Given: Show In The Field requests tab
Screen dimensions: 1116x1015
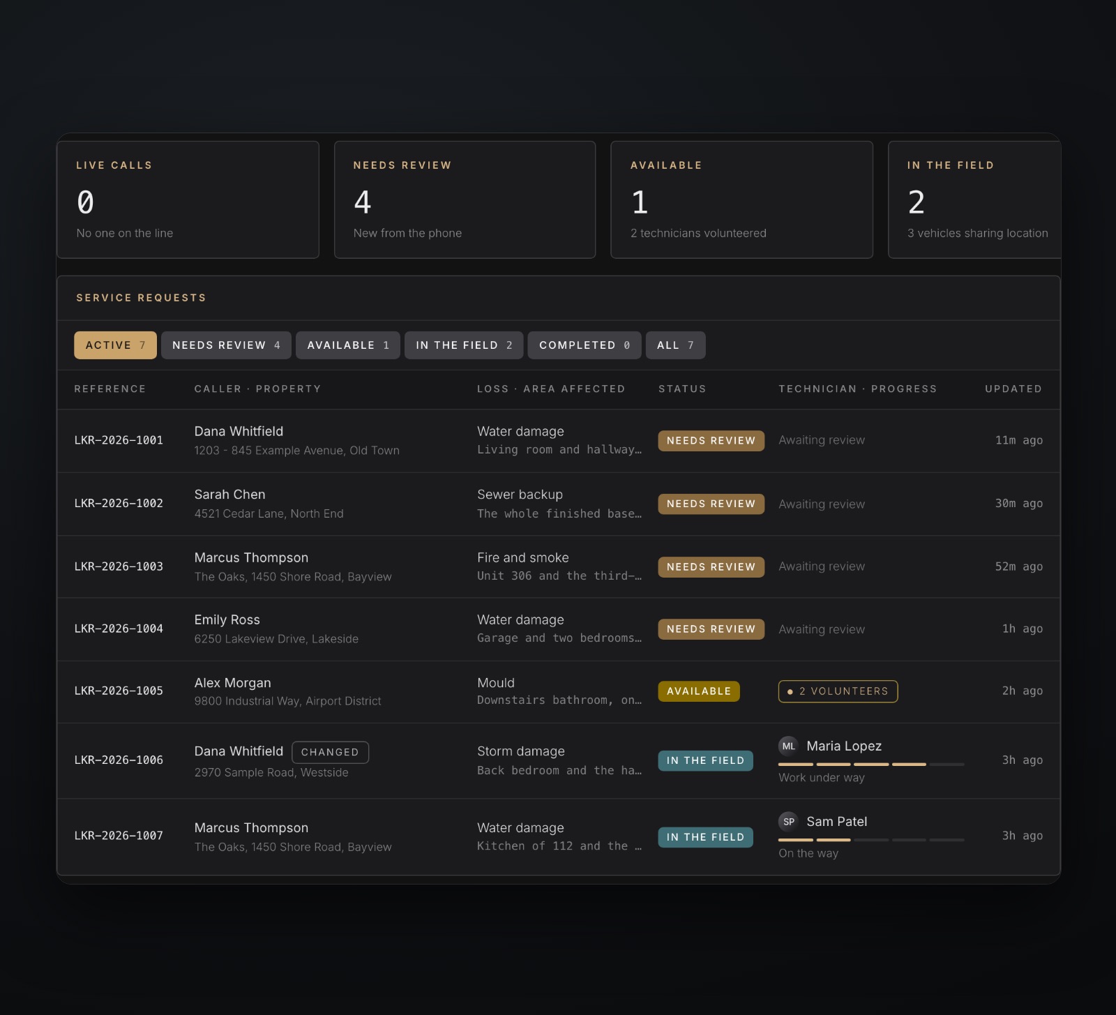Looking at the screenshot, I should pos(464,345).
